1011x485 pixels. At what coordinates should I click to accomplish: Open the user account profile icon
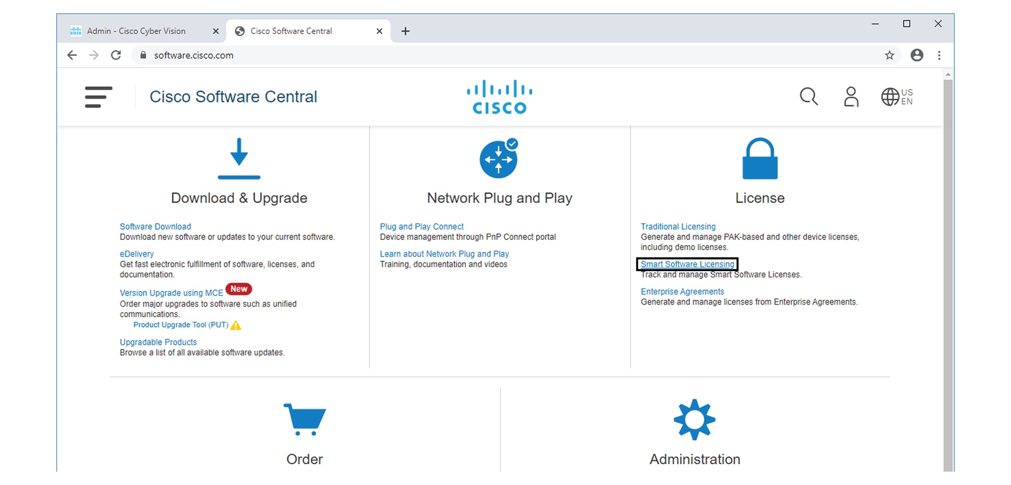[x=851, y=97]
